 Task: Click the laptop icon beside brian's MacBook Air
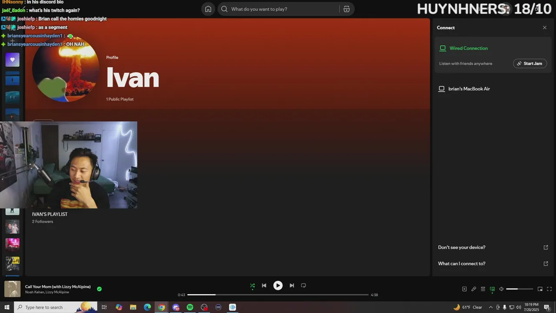(x=442, y=89)
